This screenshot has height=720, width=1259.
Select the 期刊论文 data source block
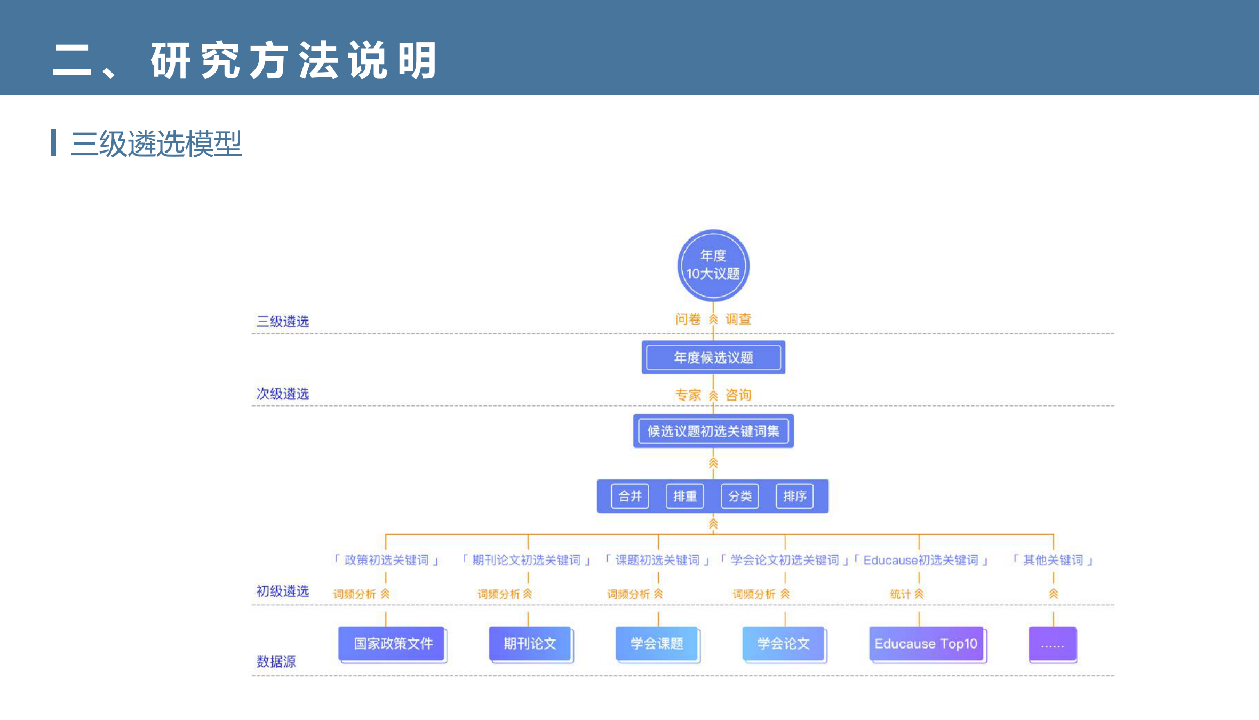pyautogui.click(x=530, y=644)
